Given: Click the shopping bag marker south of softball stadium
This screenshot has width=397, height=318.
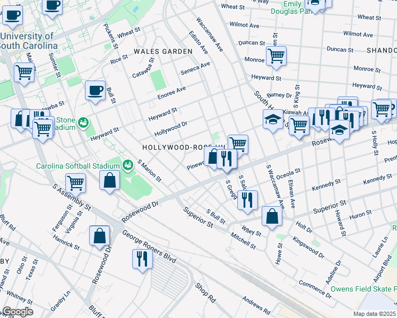Looking at the screenshot, I should pos(109,180).
